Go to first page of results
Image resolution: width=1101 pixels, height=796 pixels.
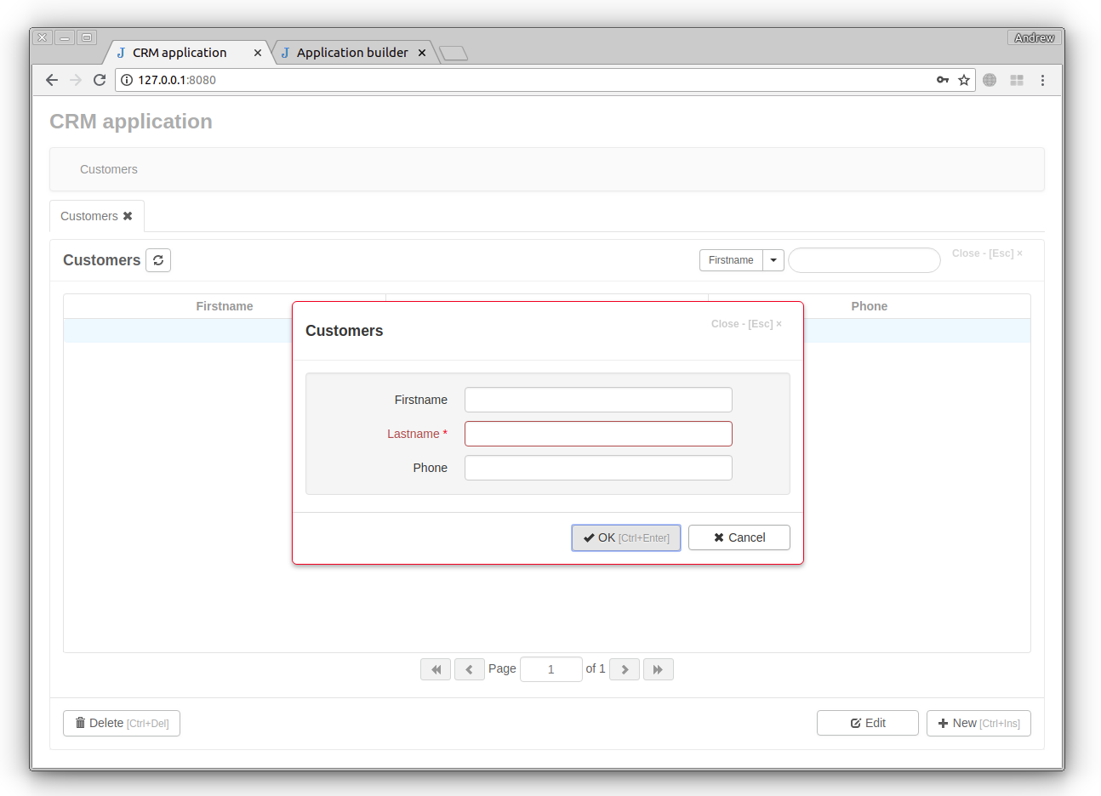click(436, 669)
